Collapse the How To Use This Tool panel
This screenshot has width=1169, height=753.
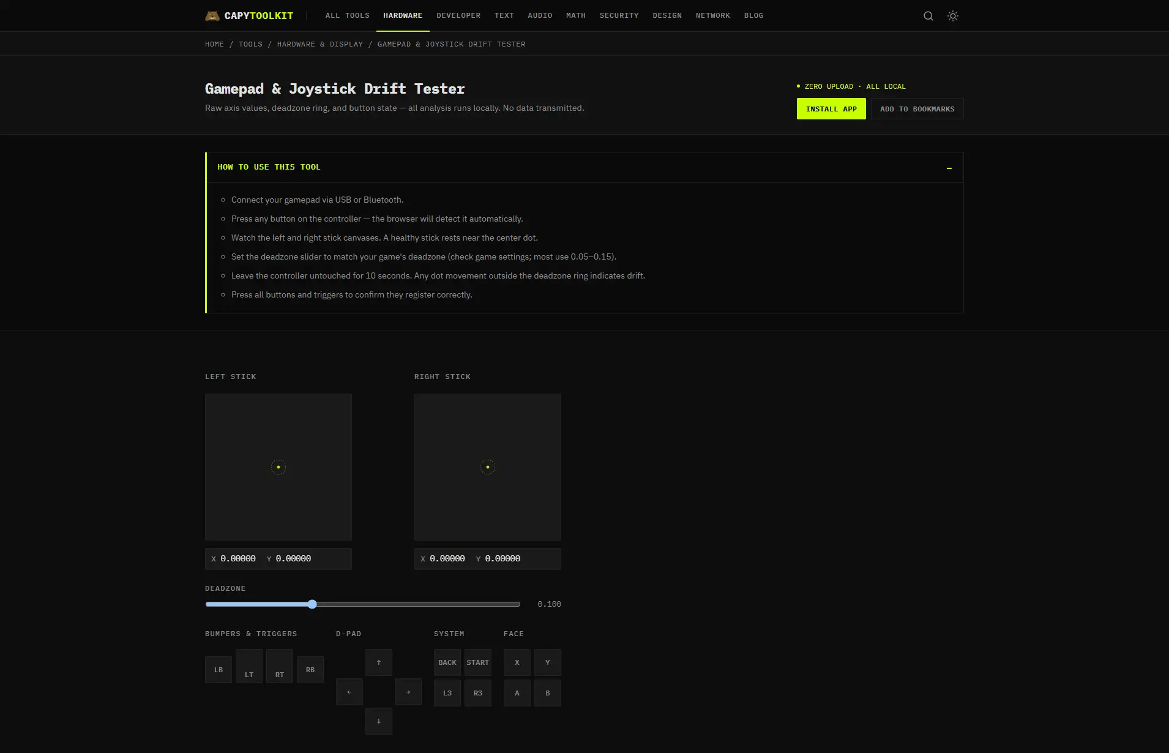[949, 168]
